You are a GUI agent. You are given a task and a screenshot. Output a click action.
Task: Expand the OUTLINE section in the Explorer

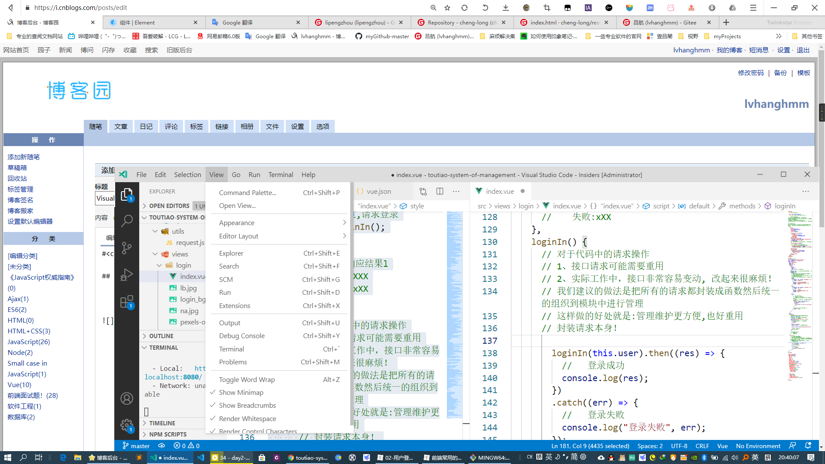click(x=161, y=336)
